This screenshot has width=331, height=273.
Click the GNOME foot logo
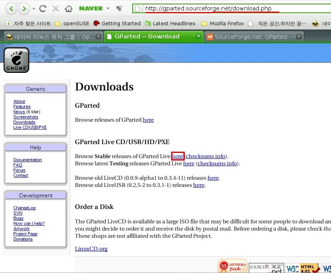click(x=16, y=60)
